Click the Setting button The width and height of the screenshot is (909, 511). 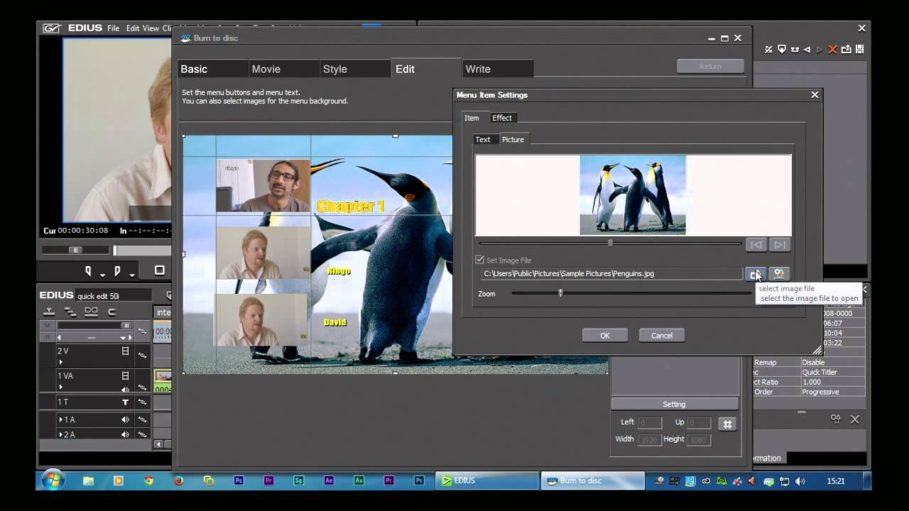point(674,405)
